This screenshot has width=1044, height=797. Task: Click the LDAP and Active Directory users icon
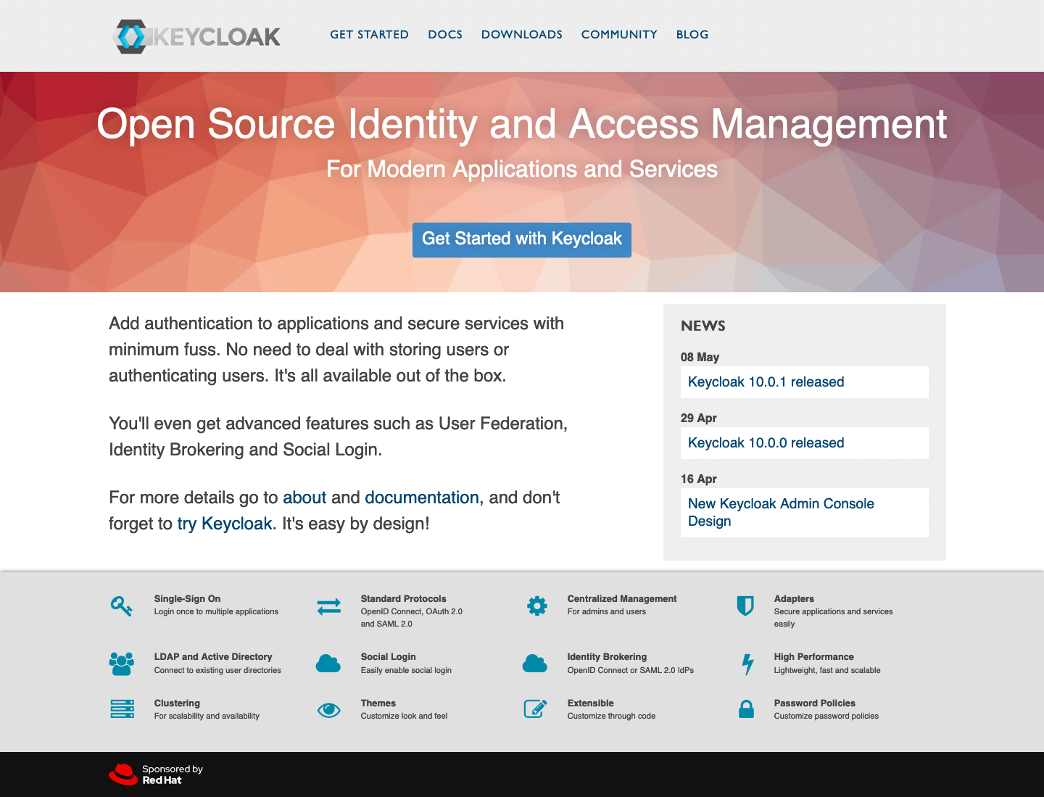pos(122,664)
